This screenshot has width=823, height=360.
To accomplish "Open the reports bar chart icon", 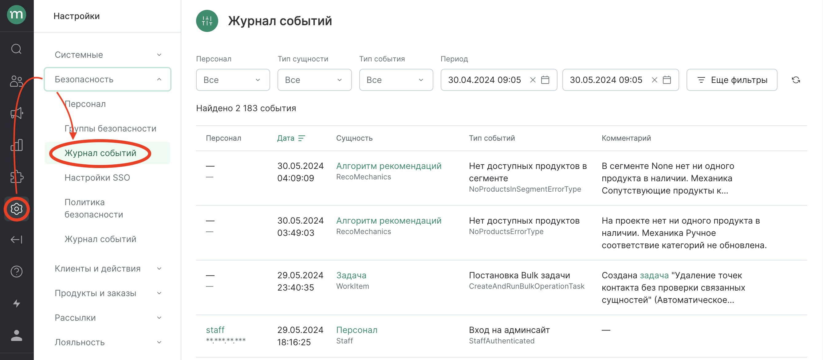I will (x=17, y=145).
